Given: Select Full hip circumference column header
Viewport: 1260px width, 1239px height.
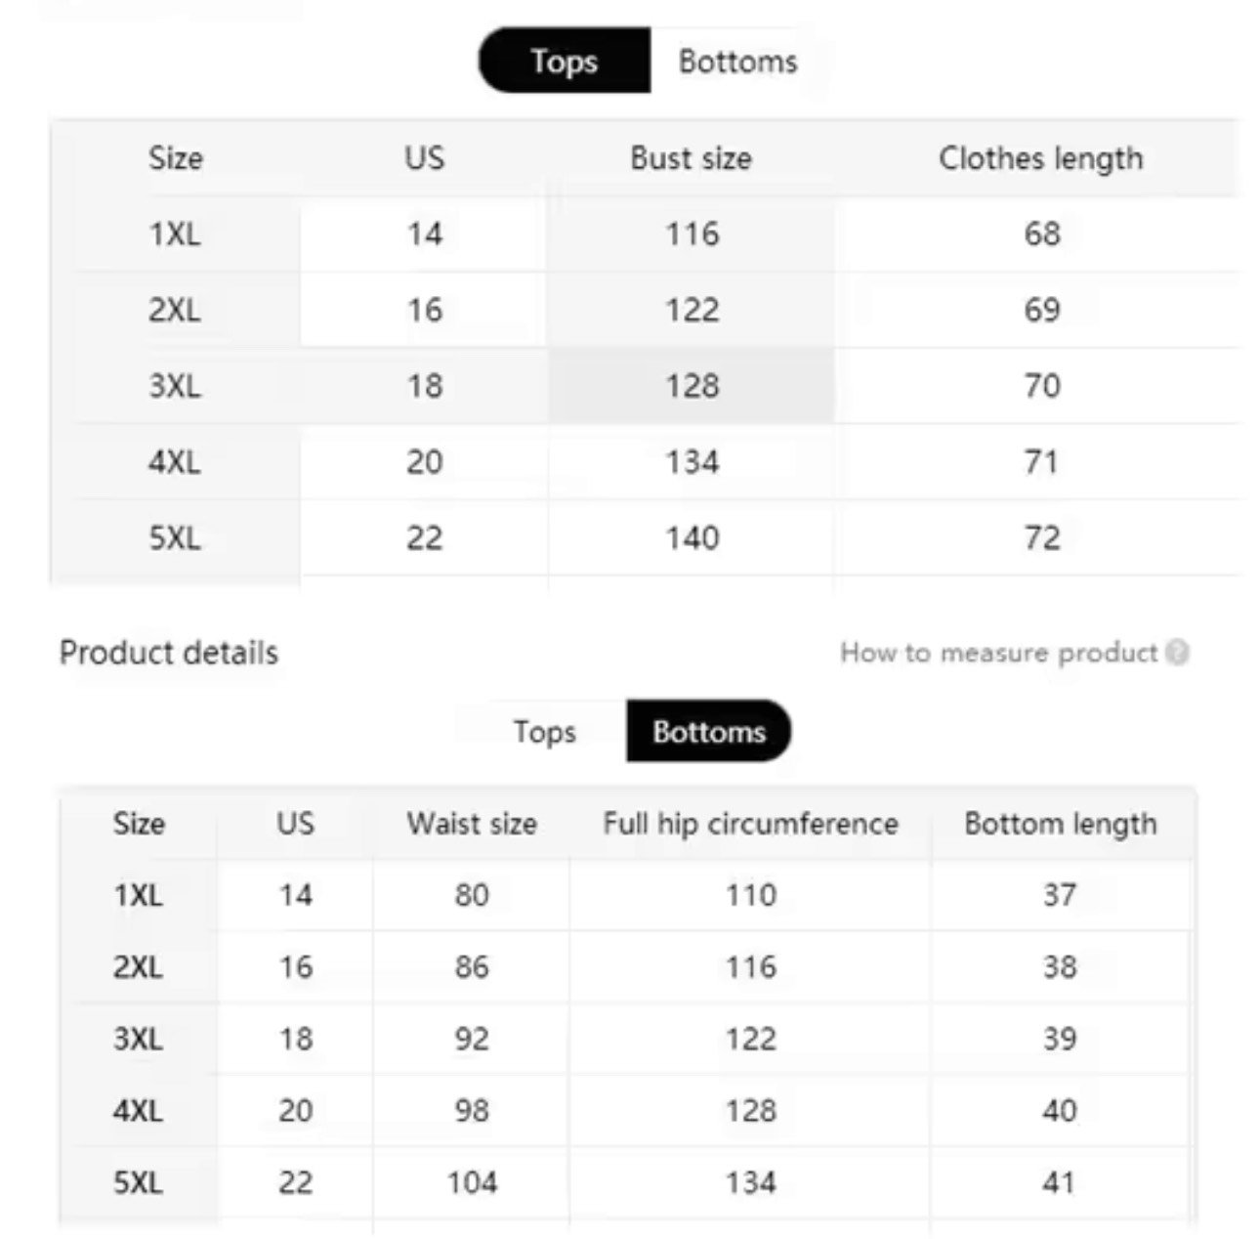Looking at the screenshot, I should coord(750,824).
